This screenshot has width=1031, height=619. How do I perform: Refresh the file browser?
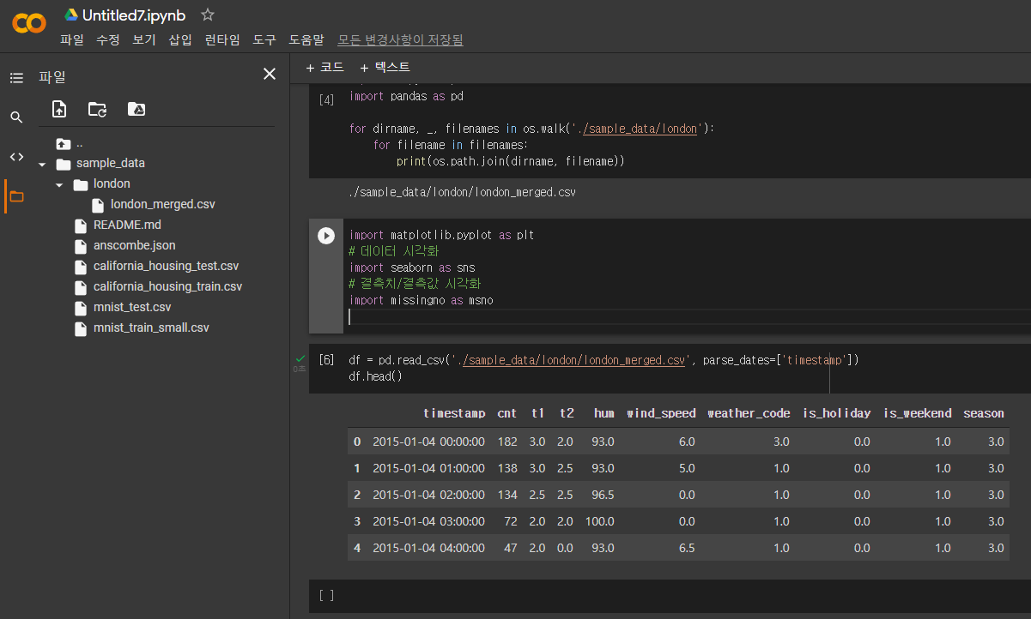coord(97,110)
